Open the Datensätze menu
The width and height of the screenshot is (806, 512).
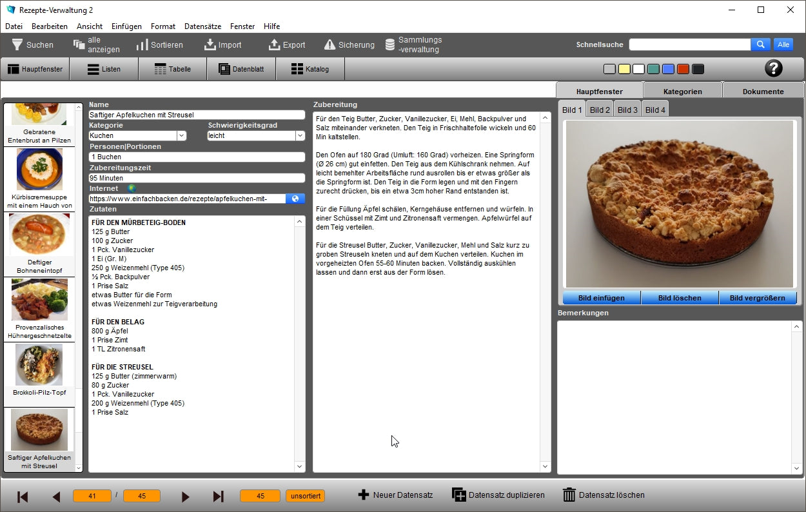[202, 26]
